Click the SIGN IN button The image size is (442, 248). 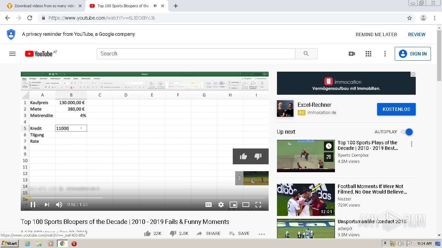tap(413, 54)
